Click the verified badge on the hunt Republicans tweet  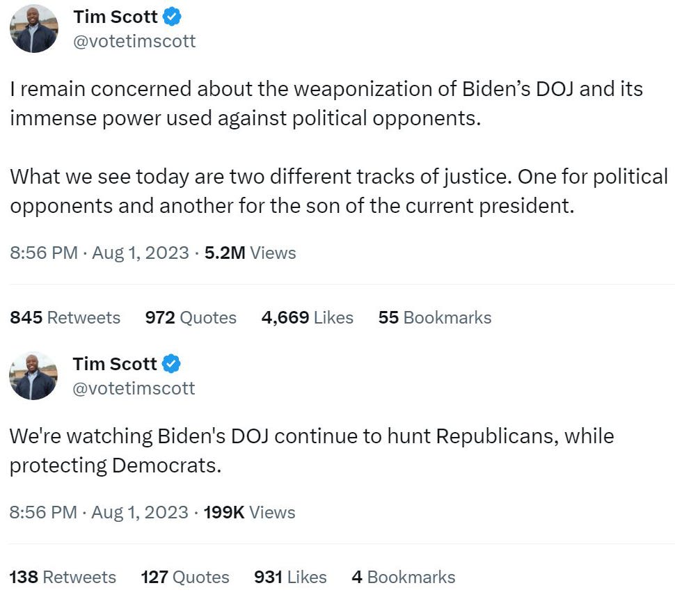point(171,363)
